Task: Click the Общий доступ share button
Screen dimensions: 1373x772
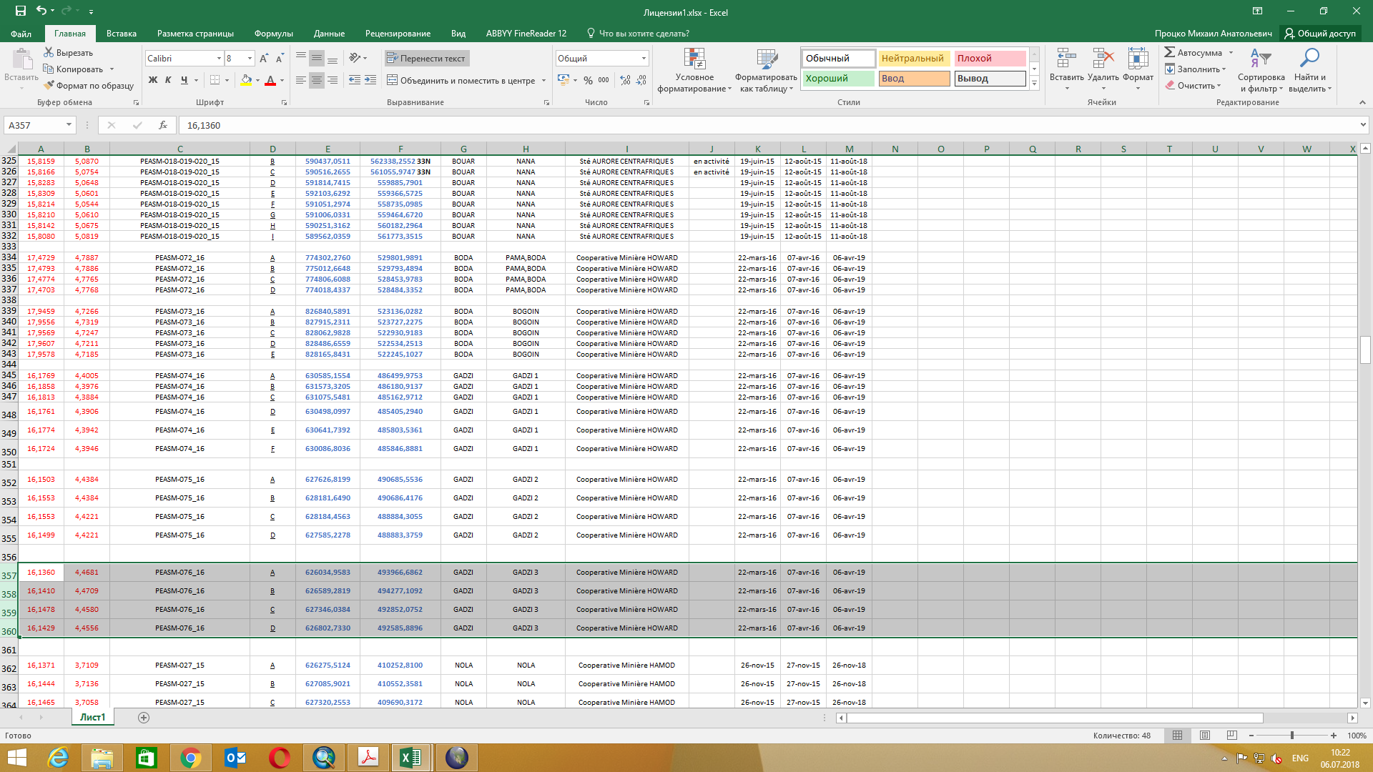Action: click(x=1320, y=34)
